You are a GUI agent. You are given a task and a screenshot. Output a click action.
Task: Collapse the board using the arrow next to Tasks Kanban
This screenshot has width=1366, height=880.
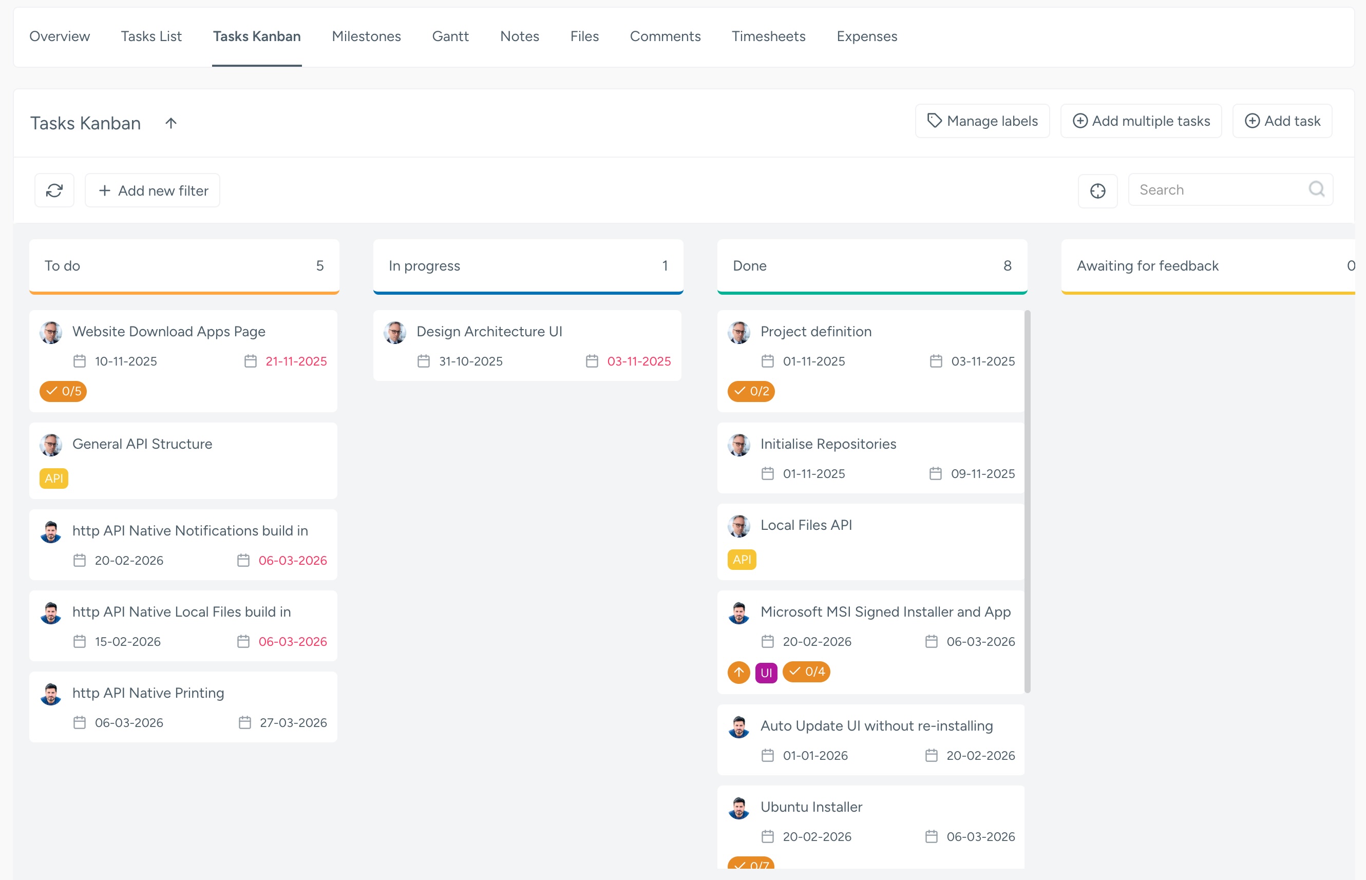171,122
